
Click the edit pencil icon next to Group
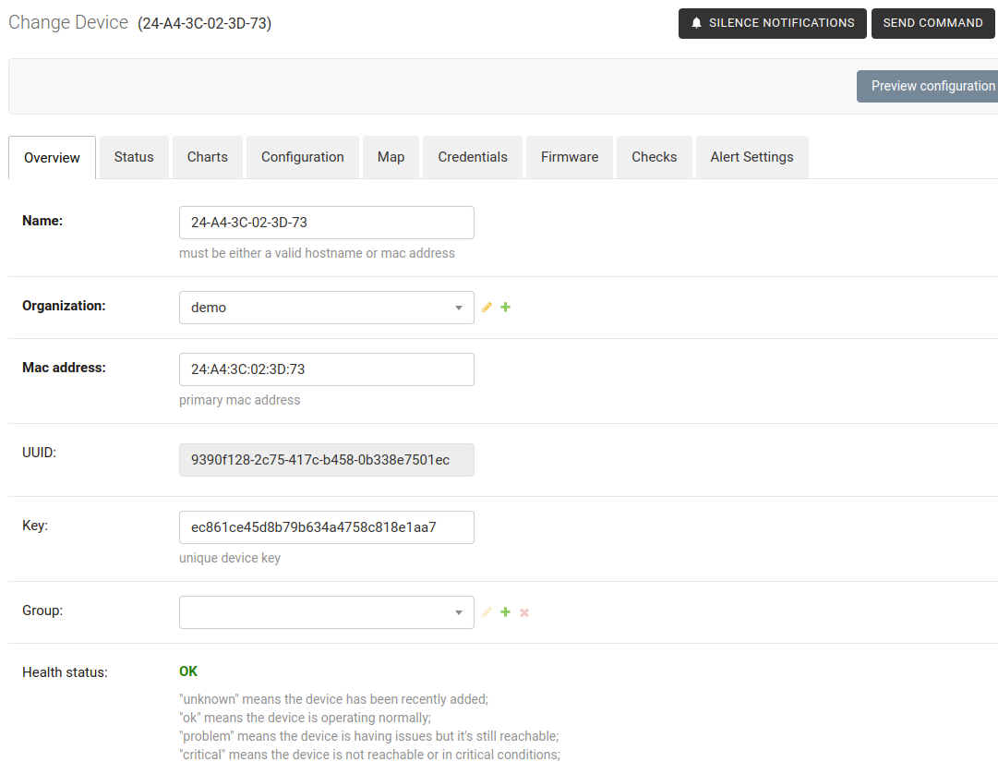click(487, 612)
